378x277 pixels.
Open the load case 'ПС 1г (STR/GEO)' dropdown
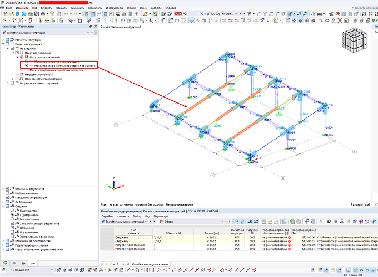pos(236,14)
